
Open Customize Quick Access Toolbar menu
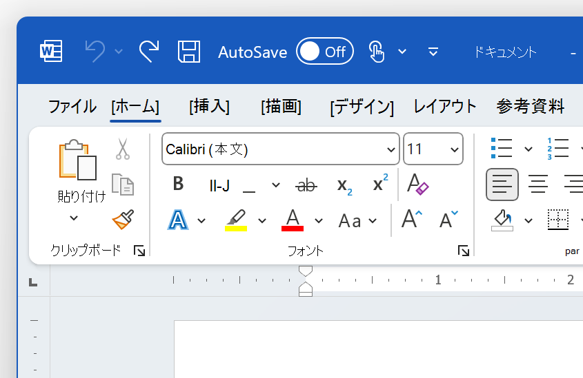coord(433,51)
